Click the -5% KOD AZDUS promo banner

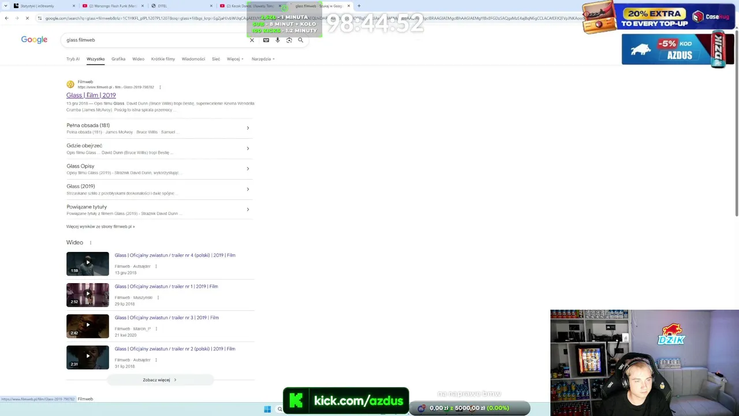tap(678, 50)
